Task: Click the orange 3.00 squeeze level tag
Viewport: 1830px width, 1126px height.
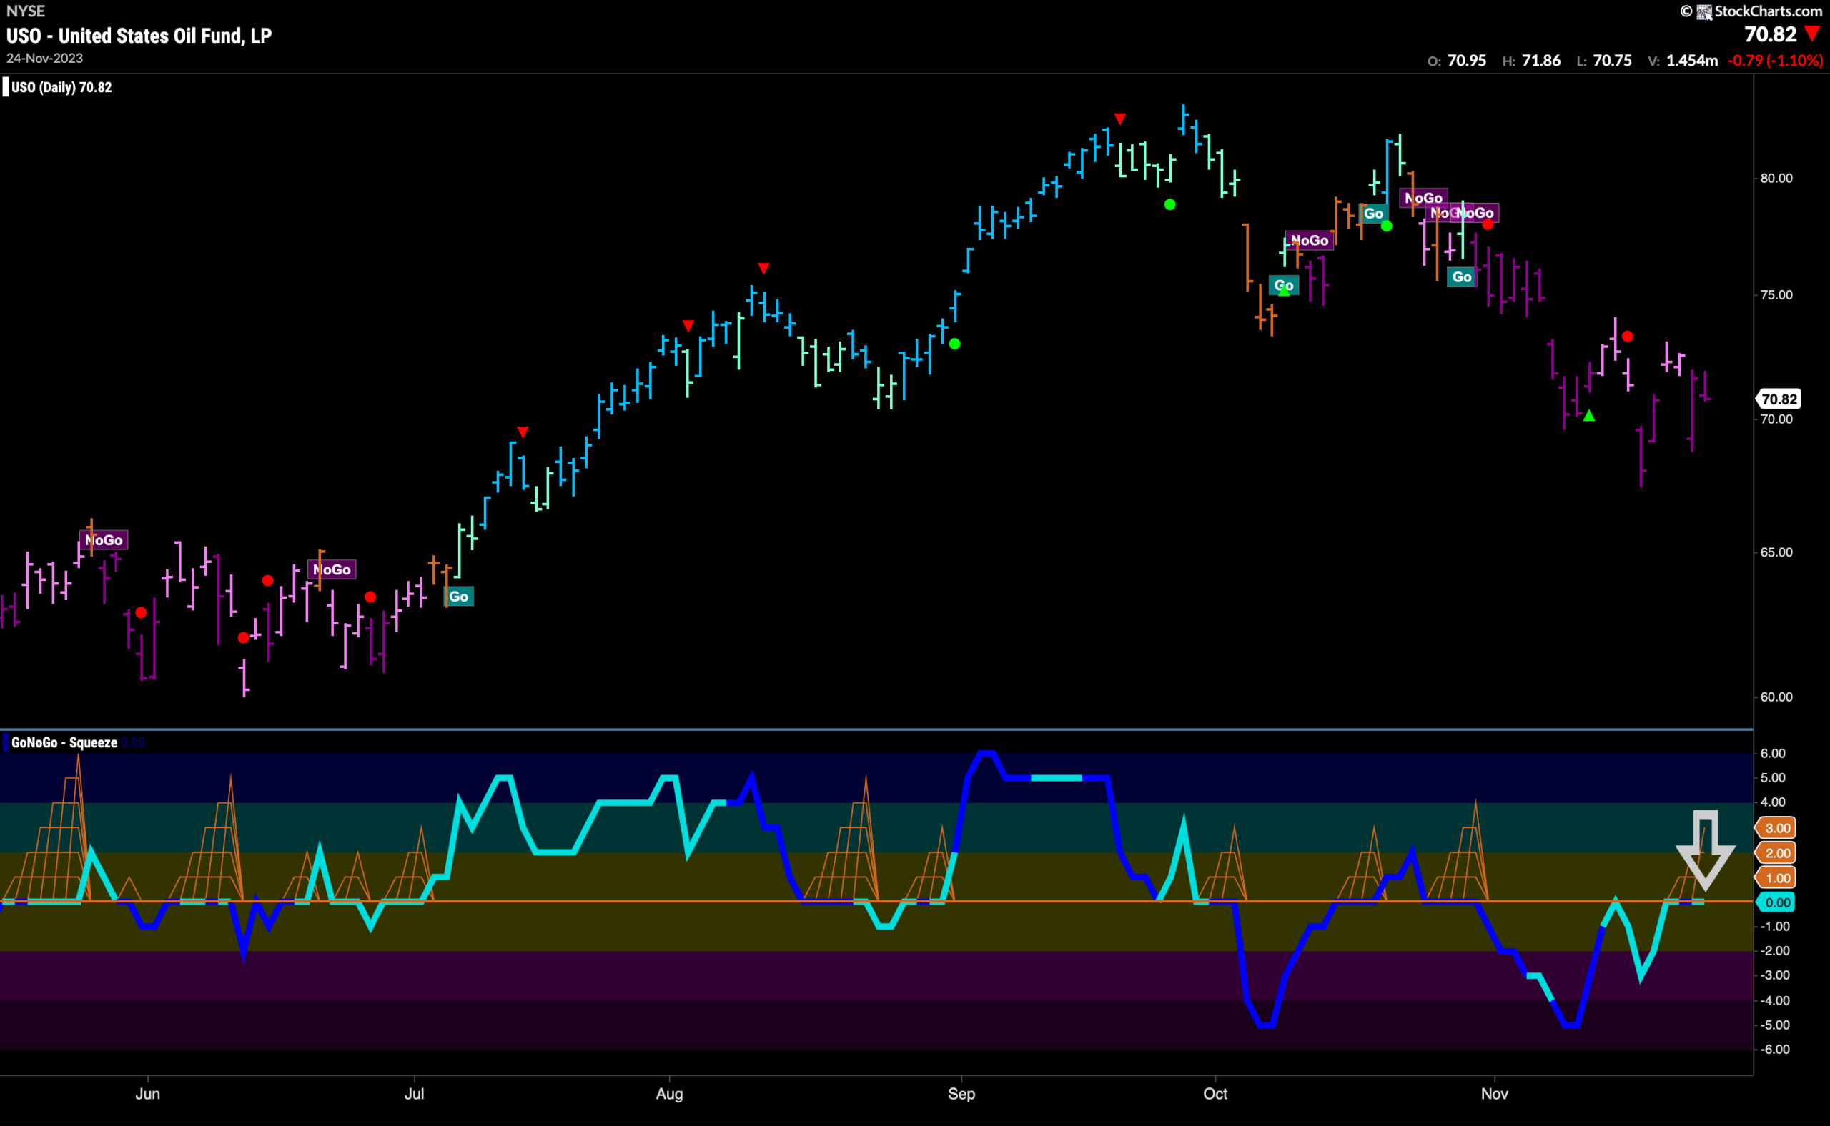Action: click(1776, 828)
